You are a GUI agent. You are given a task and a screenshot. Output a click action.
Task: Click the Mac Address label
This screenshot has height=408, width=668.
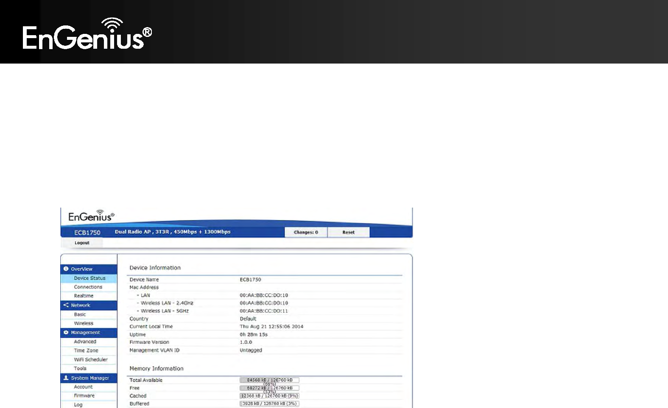pos(144,287)
